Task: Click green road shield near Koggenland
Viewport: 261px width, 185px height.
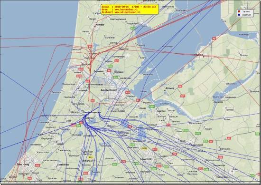Action: click(133, 28)
